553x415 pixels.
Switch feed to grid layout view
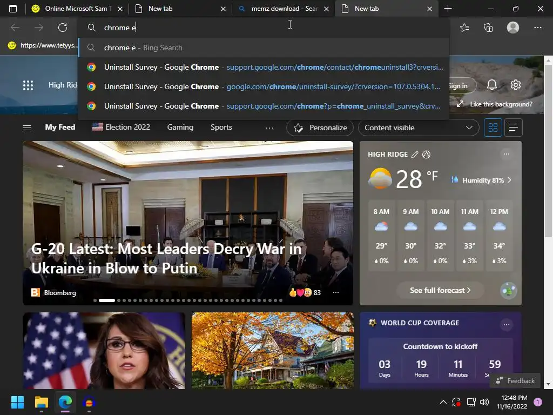[x=493, y=128]
